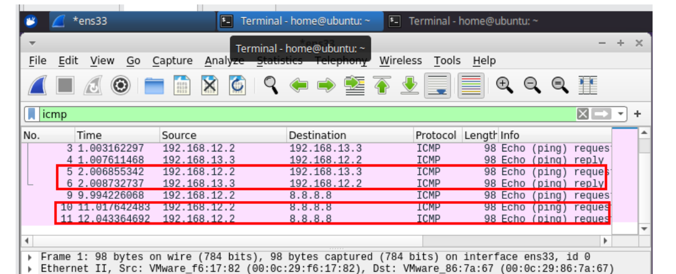676x274 pixels.
Task: Go to specified packet icon
Action: click(354, 85)
